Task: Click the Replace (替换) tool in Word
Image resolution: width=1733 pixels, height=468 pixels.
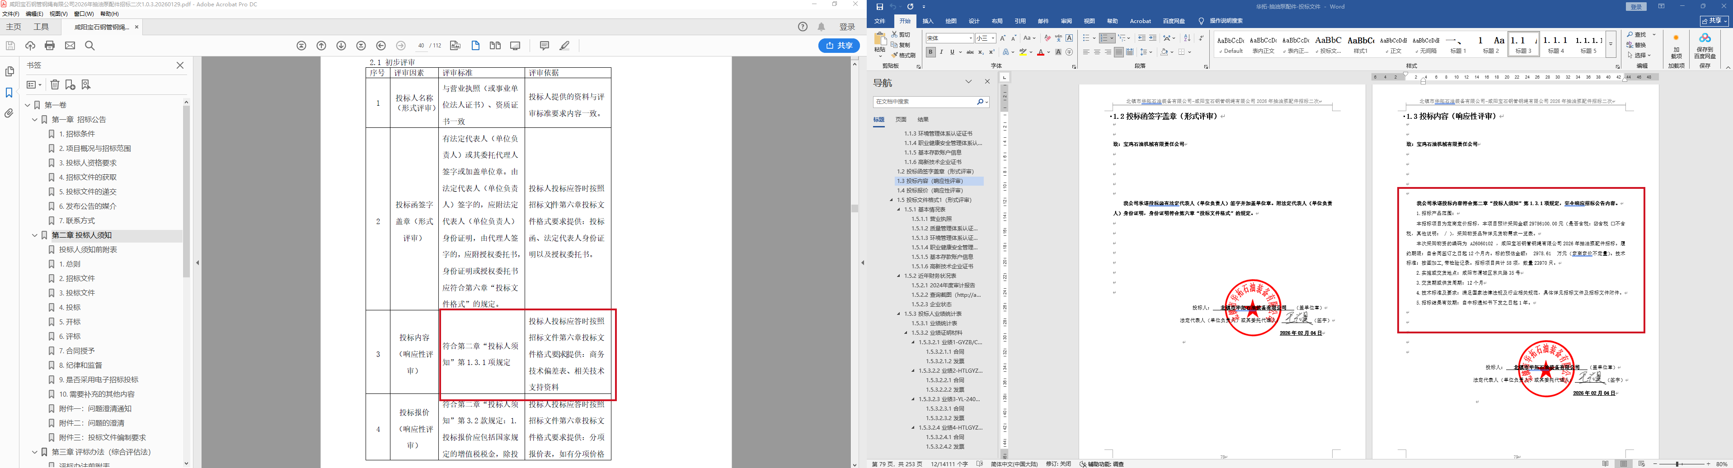Action: coord(1635,45)
